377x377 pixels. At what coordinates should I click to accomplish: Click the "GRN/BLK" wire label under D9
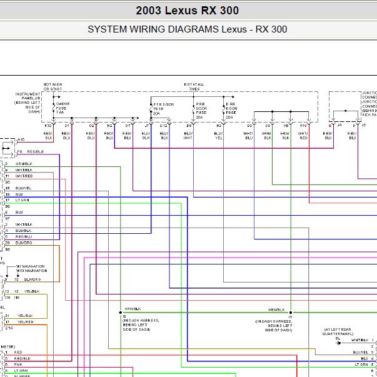(266, 136)
